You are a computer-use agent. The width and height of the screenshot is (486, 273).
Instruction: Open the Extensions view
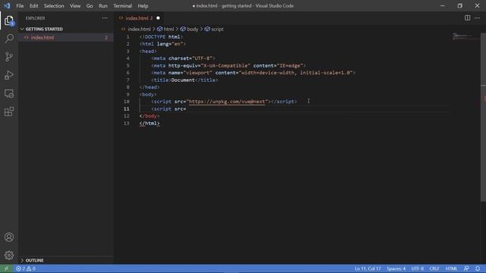pos(9,111)
